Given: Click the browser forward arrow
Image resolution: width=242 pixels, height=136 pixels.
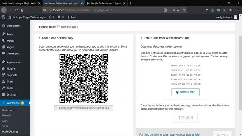Looking at the screenshot, I should pos(10,10).
